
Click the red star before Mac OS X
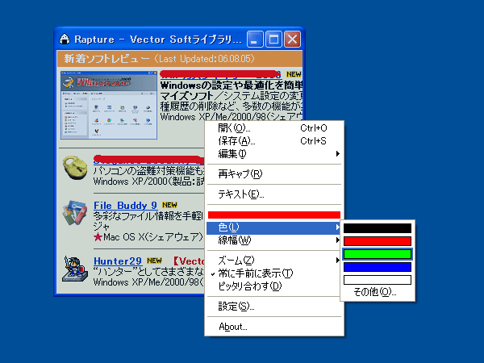point(98,237)
